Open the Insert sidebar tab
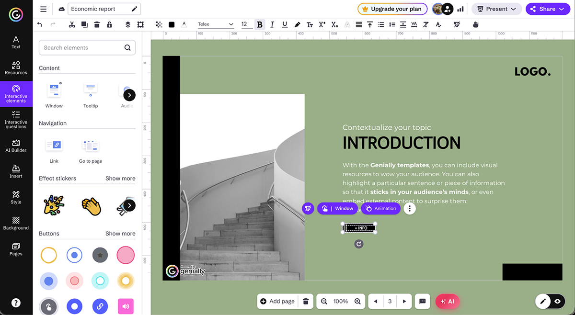575x315 pixels. pos(16,171)
